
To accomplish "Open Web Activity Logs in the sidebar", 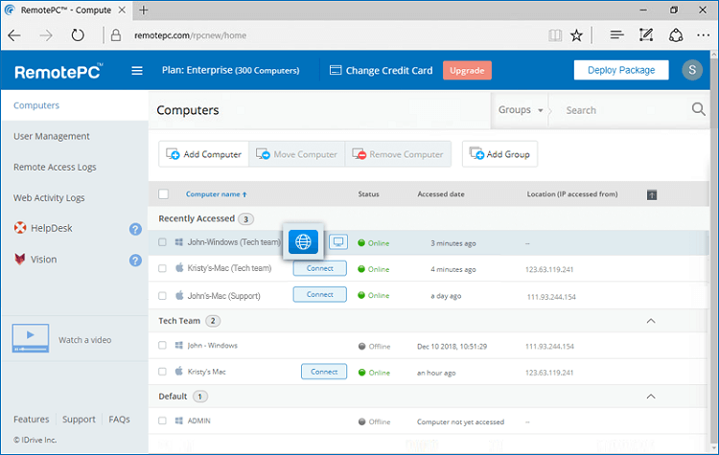I will click(49, 198).
